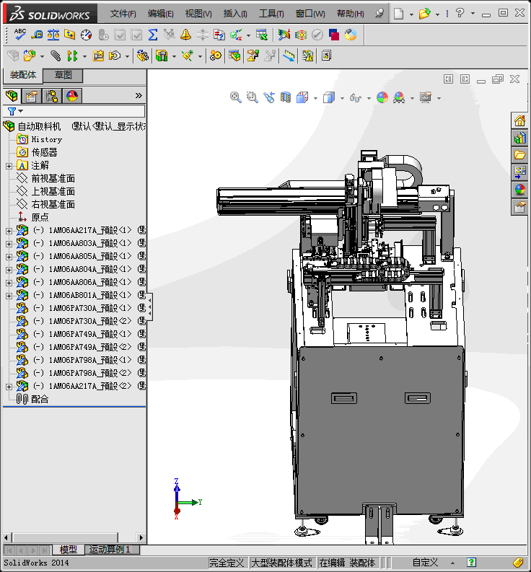This screenshot has height=572, width=531.
Task: Open the 工具(T) menu
Action: [271, 14]
